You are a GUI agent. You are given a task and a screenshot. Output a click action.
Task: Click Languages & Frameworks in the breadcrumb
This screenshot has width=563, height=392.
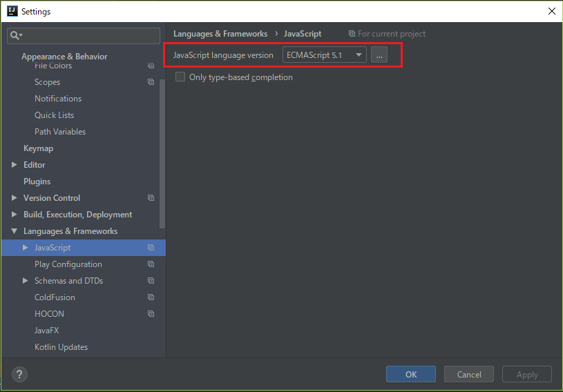(220, 34)
